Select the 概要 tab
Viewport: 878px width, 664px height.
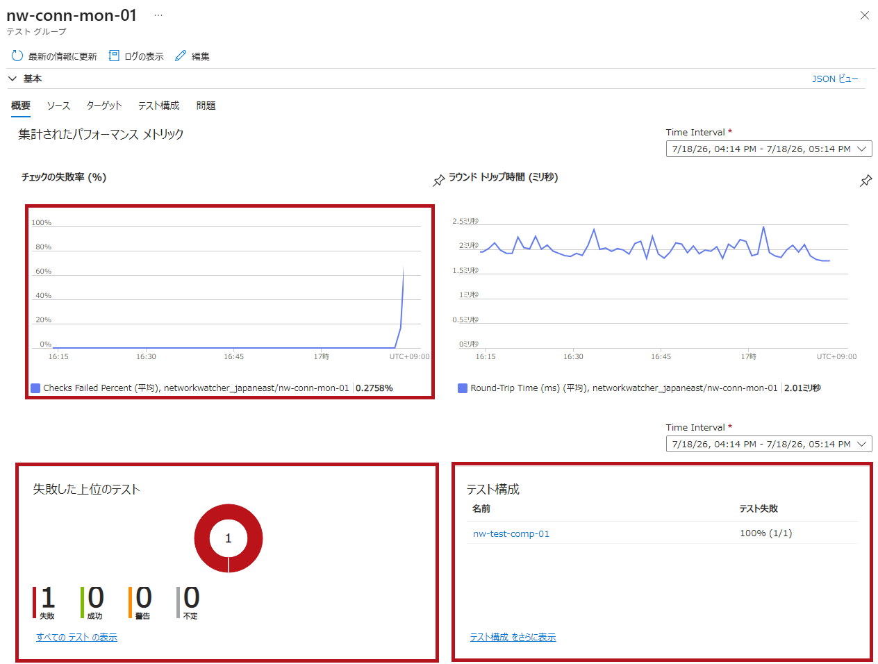click(x=21, y=106)
